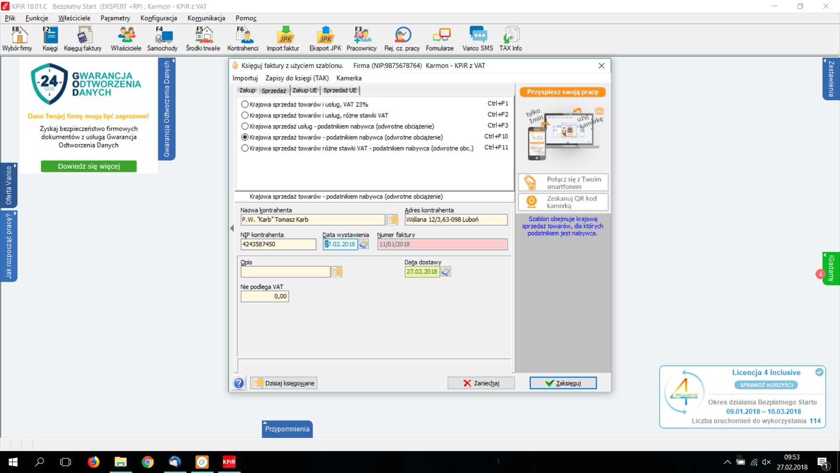Click the NIP kontrahenta field
This screenshot has height=473, width=840.
click(x=278, y=244)
